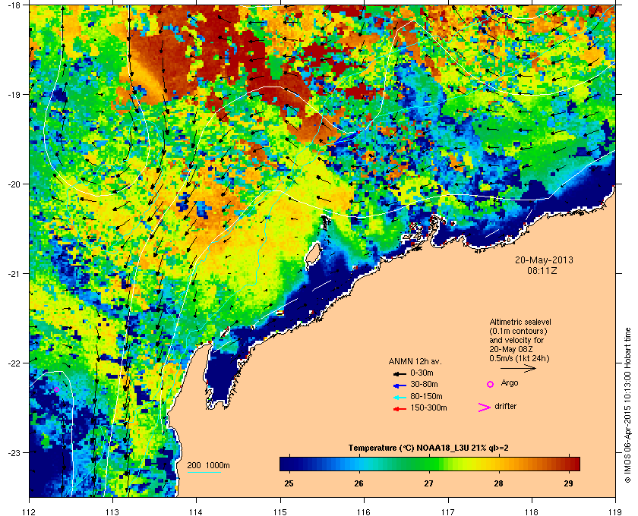
Task: Click the latitude axis label '-20'
Action: point(14,184)
